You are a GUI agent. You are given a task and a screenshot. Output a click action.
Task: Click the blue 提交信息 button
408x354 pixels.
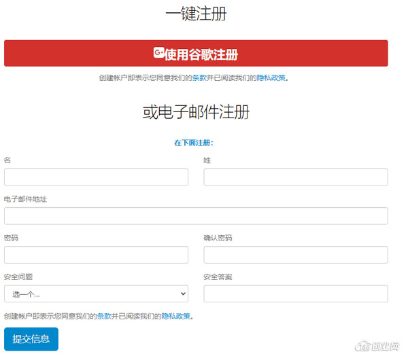31,339
